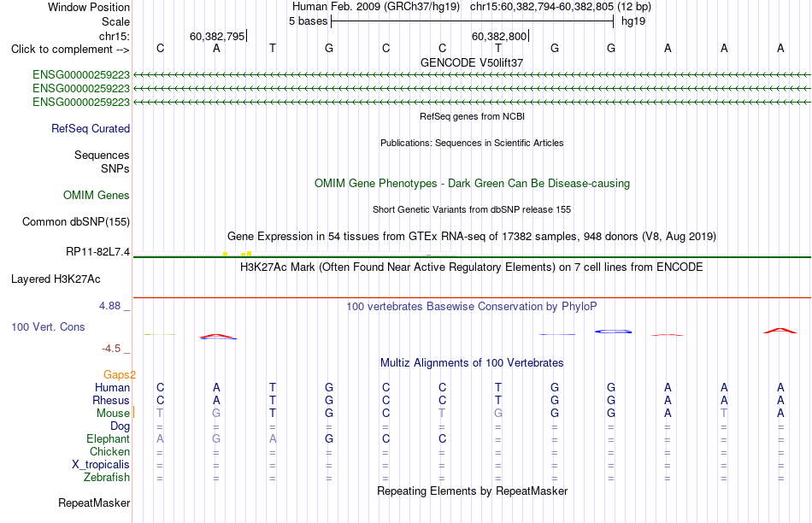The width and height of the screenshot is (812, 523).
Task: Click the Elephant species label
Action: coord(109,438)
